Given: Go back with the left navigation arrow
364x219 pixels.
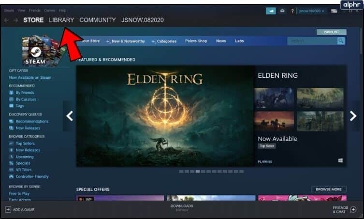Looking at the screenshot, I should click(6, 20).
